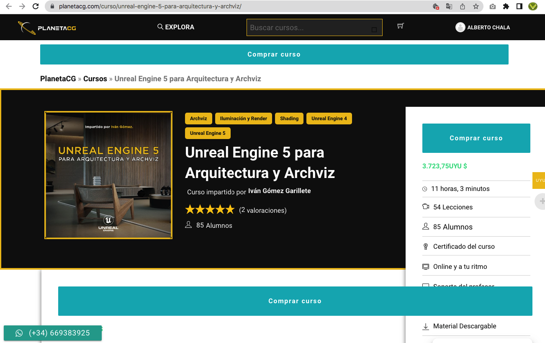Image resolution: width=545 pixels, height=343 pixels.
Task: Click Online y a tu ritmo text
Action: [x=460, y=267]
